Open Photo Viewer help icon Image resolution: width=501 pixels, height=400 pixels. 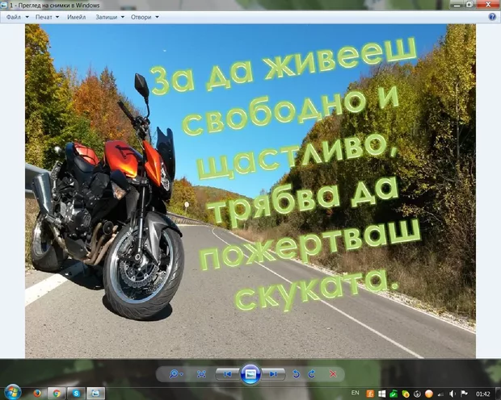pos(492,17)
